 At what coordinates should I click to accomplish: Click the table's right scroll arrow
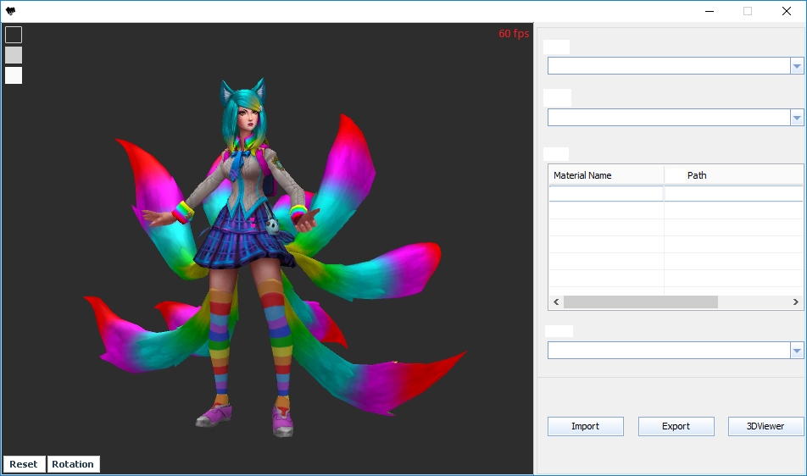796,302
